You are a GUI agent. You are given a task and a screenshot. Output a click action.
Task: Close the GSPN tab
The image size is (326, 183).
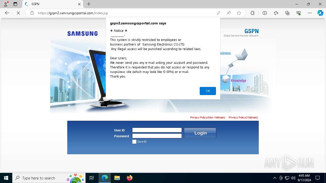coord(79,4)
